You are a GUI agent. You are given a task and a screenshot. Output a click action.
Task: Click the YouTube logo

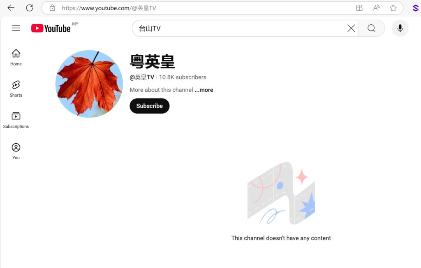(51, 28)
